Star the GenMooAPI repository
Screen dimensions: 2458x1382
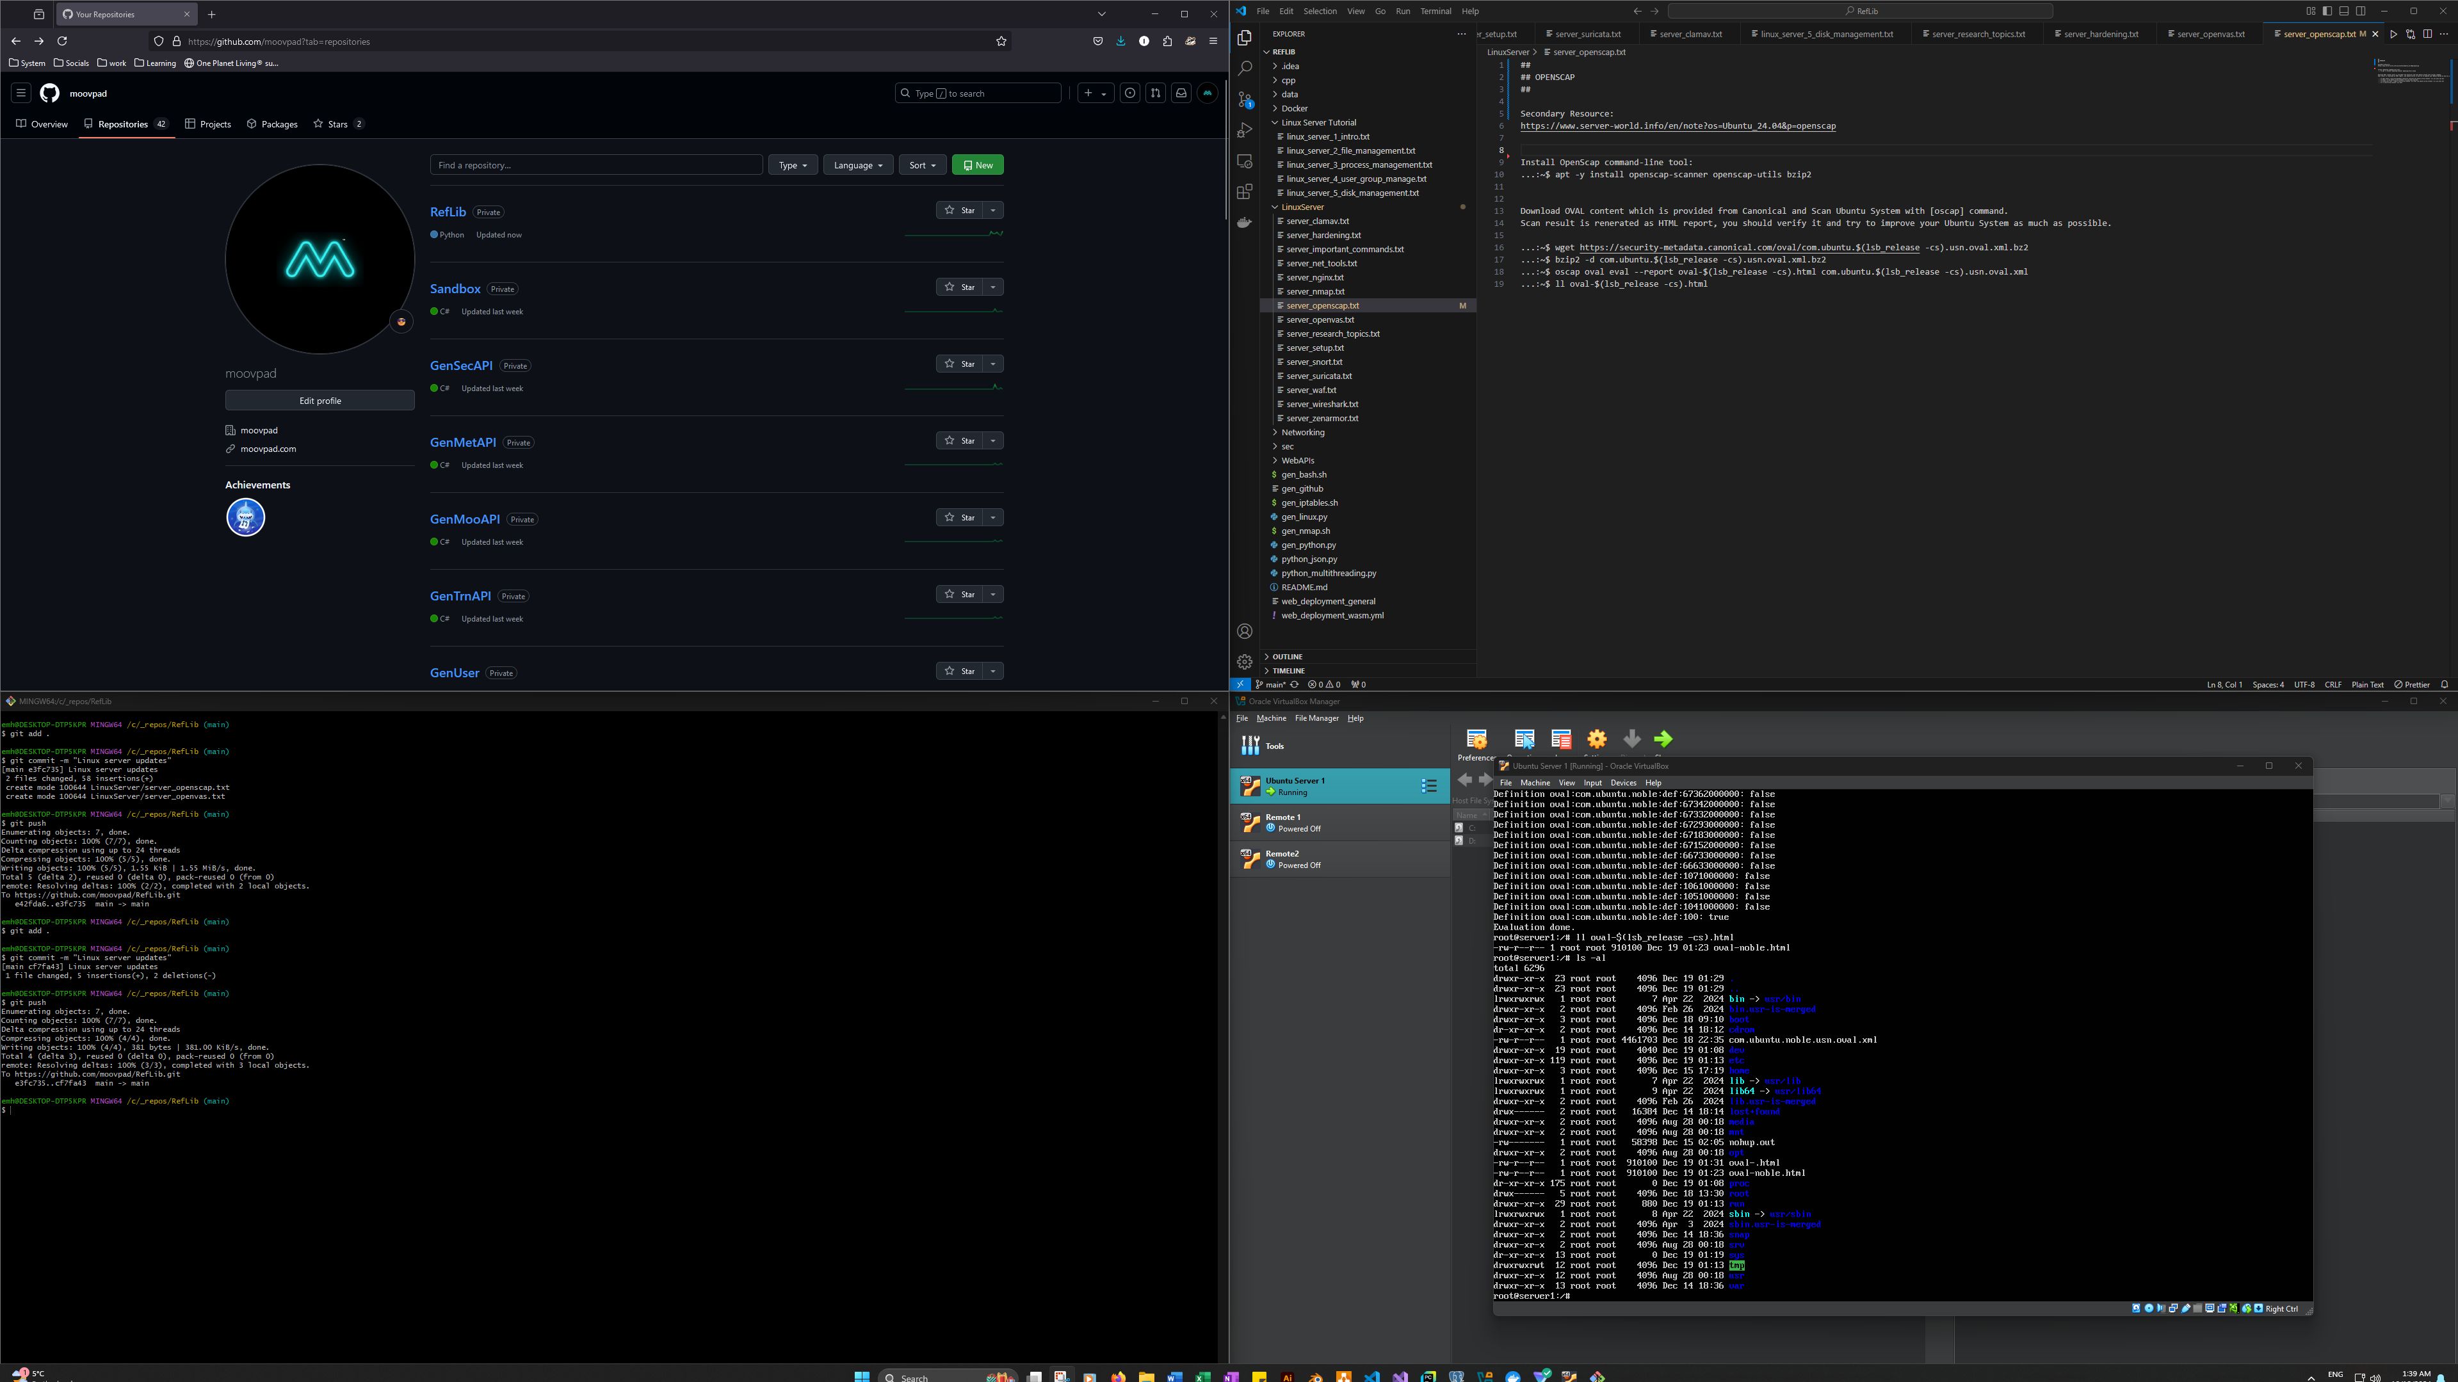(x=960, y=517)
